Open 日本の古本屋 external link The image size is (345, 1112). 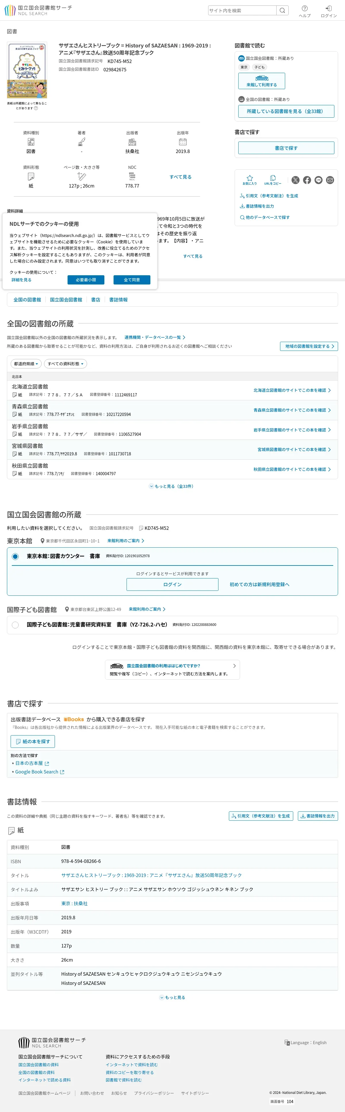point(32,764)
